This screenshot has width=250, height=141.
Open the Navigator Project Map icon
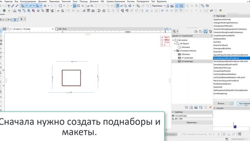(x=196, y=31)
